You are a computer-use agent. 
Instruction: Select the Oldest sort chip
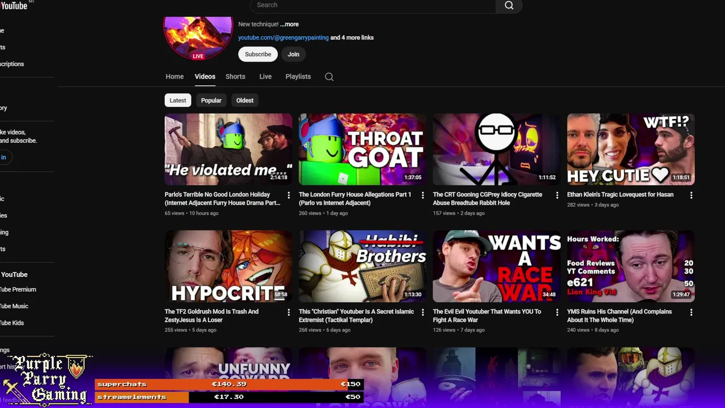coord(245,100)
